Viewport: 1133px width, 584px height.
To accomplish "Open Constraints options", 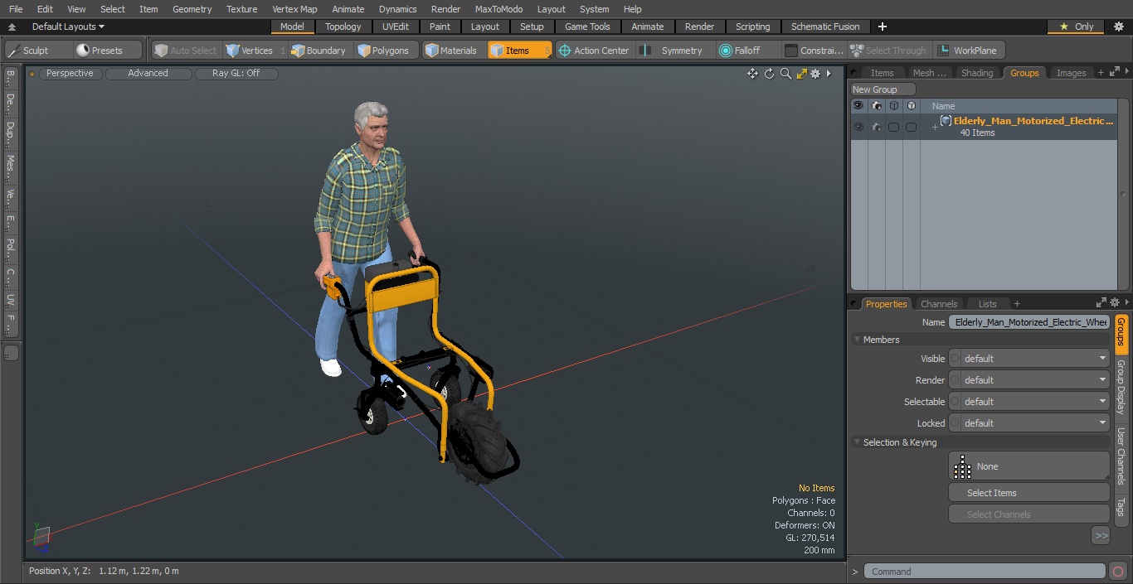I will point(814,51).
